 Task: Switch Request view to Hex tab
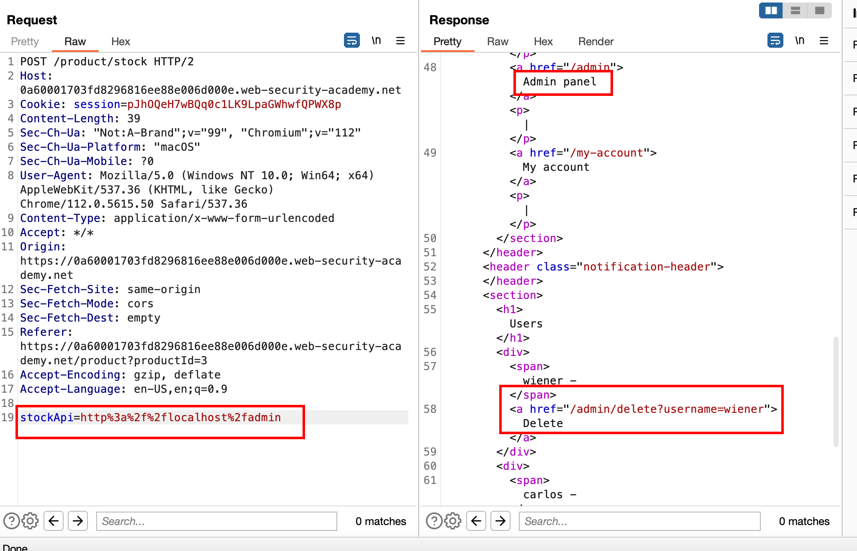[x=121, y=41]
